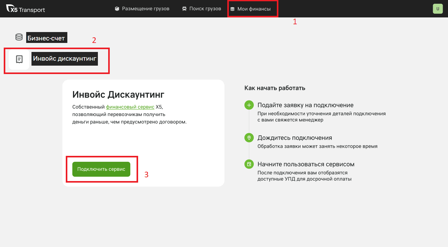Screen dimensions: 448x247
Task: Open Размещение грузов menu item
Action: [142, 9]
